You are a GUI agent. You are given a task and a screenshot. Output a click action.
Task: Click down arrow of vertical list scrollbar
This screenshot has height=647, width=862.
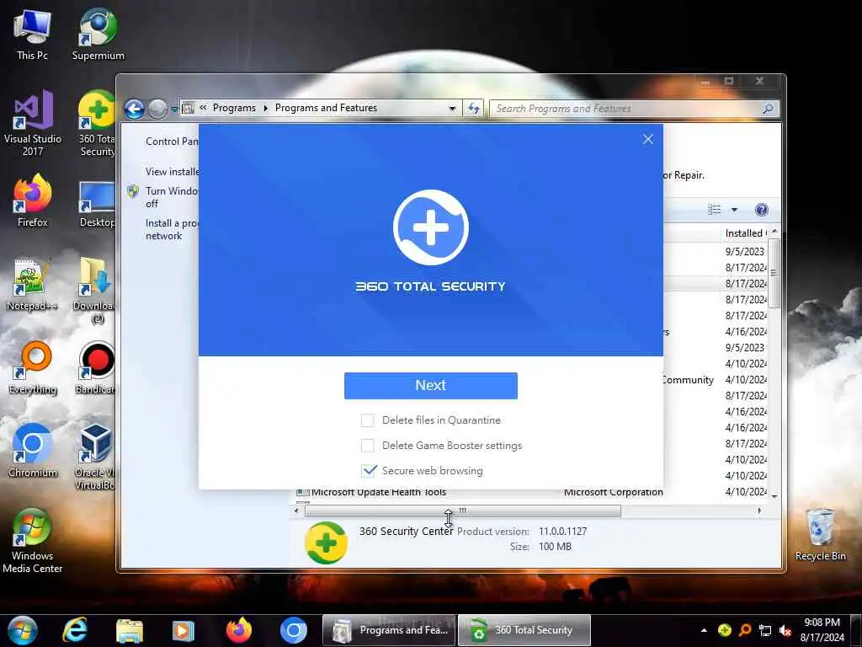click(x=774, y=495)
